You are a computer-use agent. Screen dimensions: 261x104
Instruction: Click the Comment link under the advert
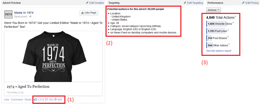pos(17,99)
